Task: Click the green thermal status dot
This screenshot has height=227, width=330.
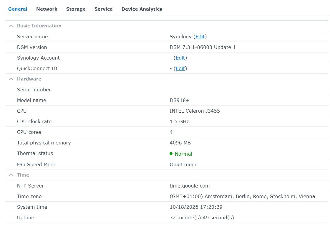Action: point(171,154)
